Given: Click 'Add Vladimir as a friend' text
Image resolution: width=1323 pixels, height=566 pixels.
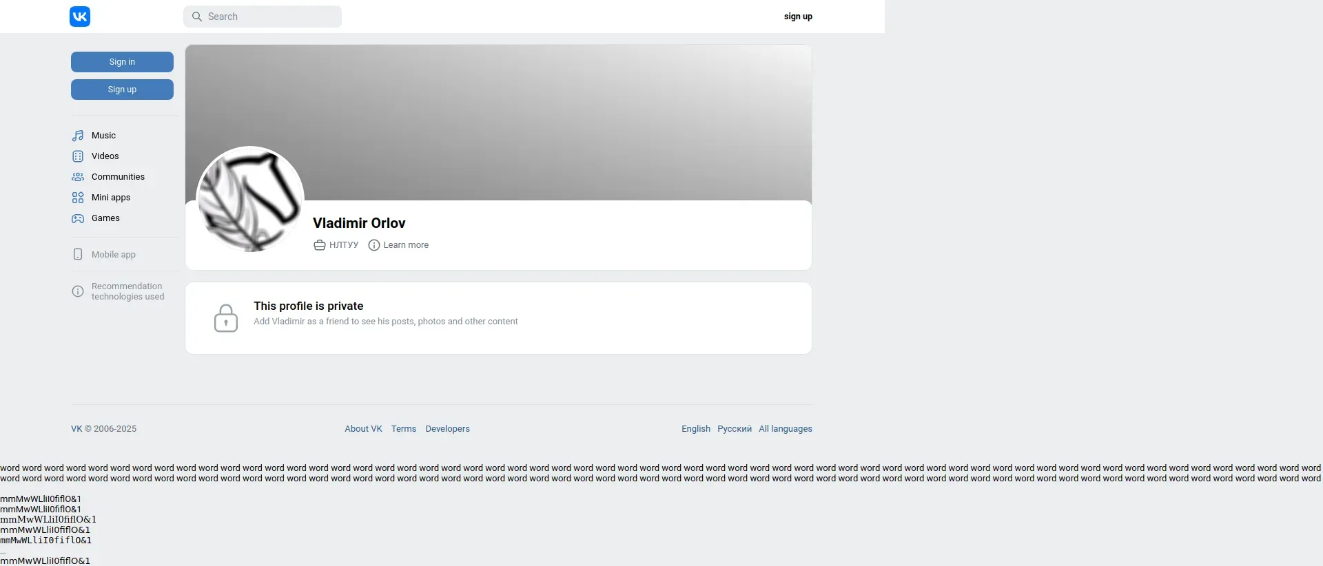Looking at the screenshot, I should 385,322.
